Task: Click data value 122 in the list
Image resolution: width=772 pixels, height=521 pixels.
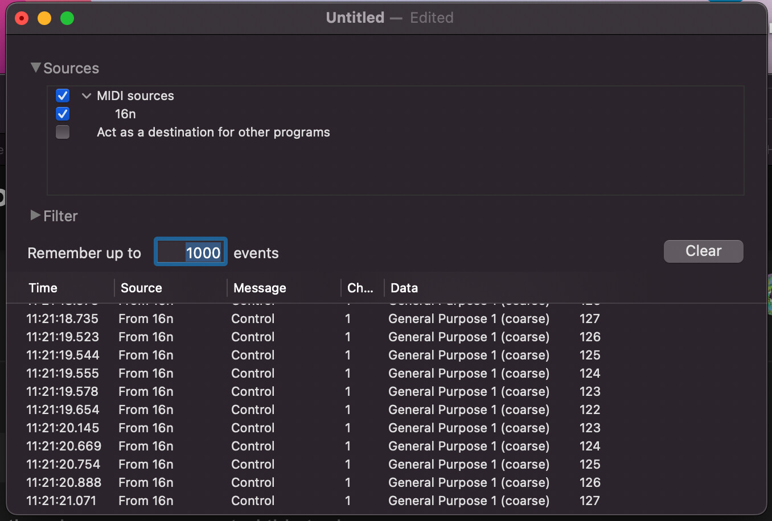Action: pyautogui.click(x=590, y=410)
